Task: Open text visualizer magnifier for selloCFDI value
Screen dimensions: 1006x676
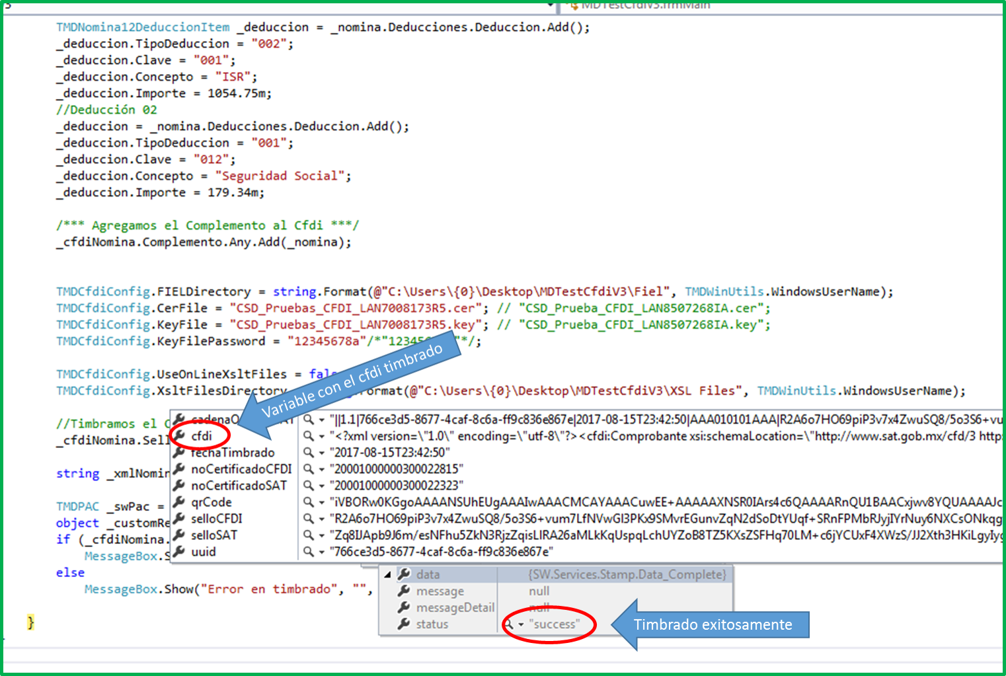Action: [x=309, y=519]
